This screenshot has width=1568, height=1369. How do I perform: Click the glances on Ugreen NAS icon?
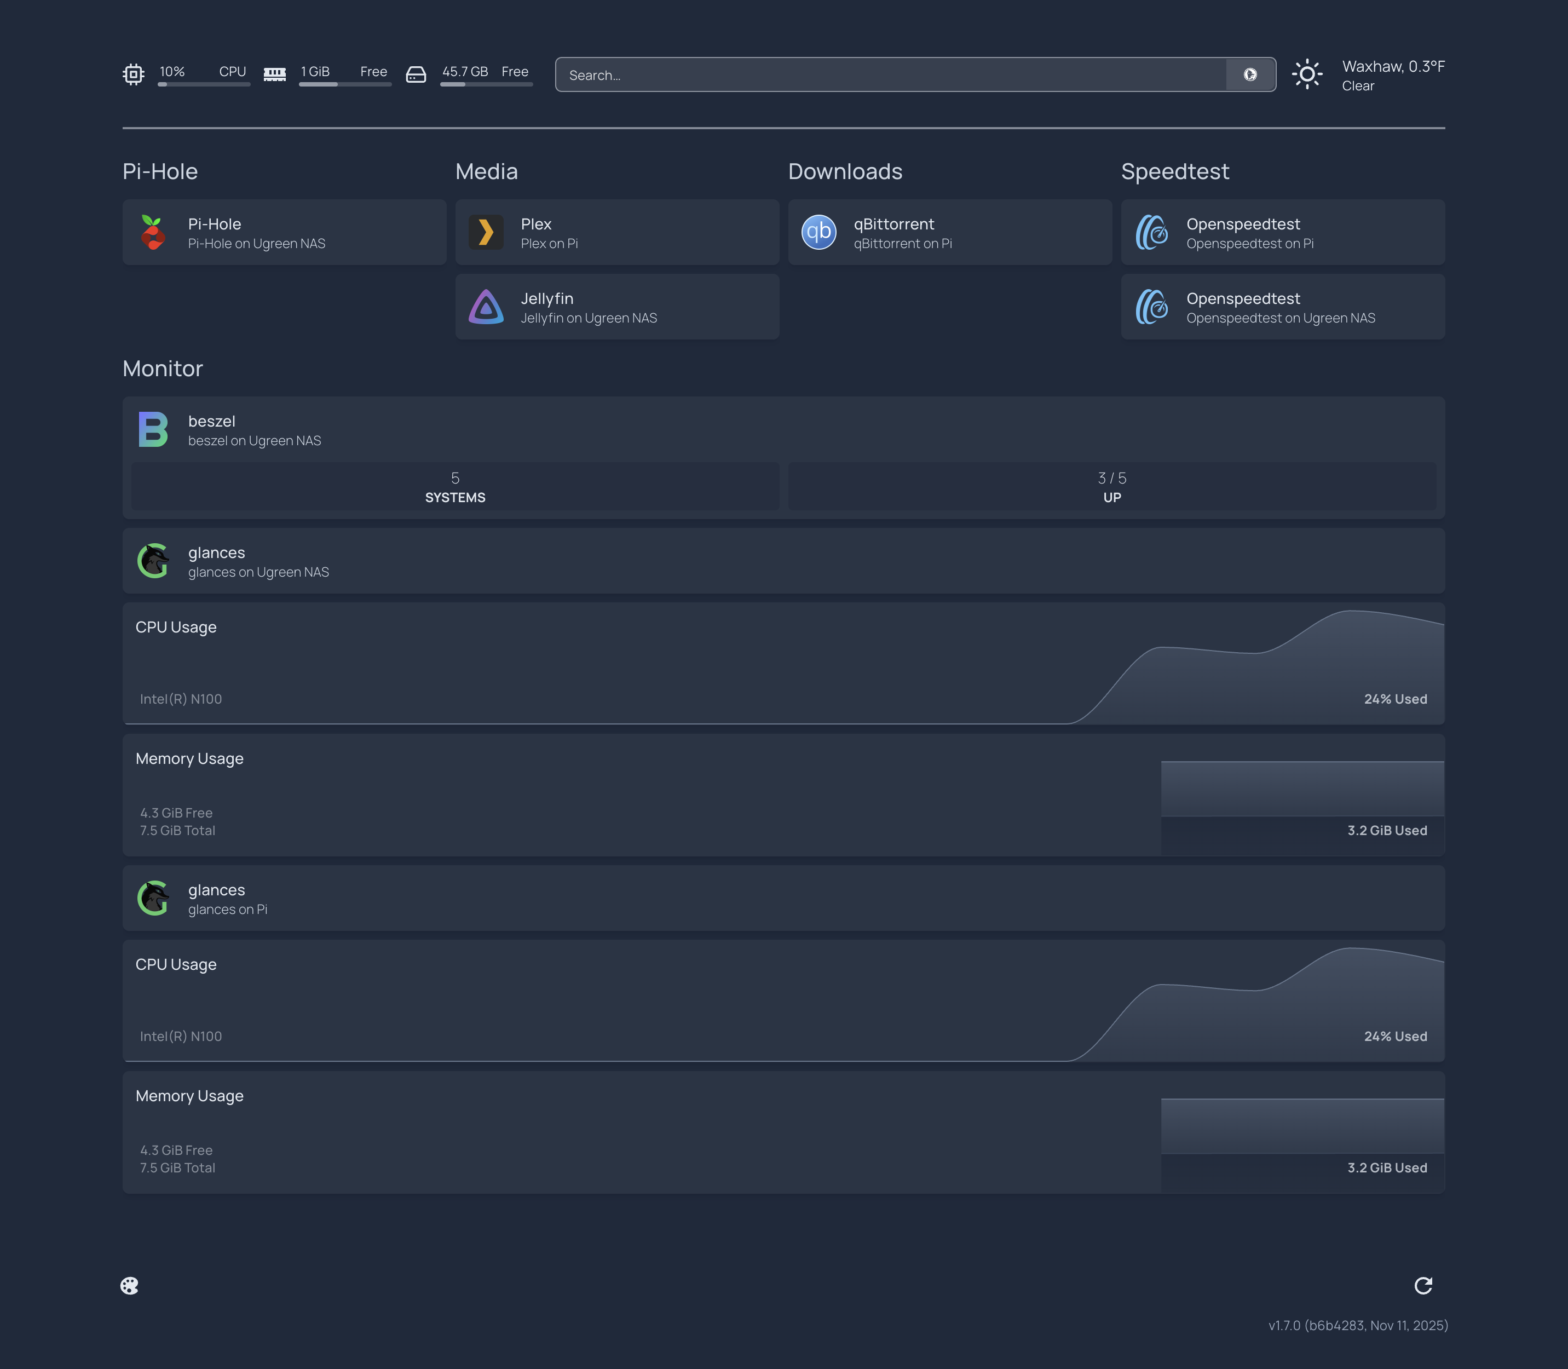[x=153, y=561]
